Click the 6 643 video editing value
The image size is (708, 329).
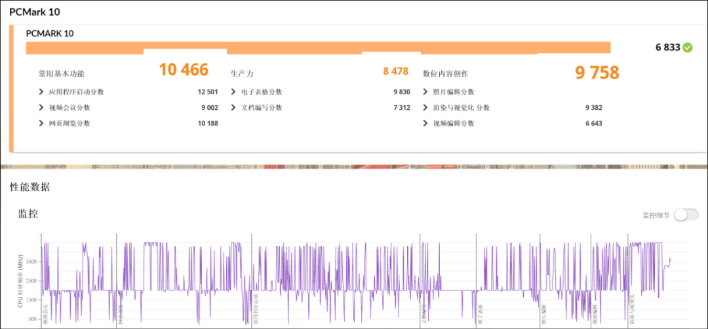click(594, 124)
